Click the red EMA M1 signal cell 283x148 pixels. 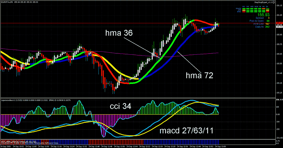pyautogui.click(x=244, y=12)
